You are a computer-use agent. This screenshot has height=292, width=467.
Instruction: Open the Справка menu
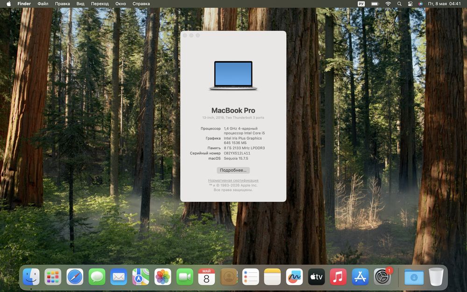pyautogui.click(x=141, y=4)
